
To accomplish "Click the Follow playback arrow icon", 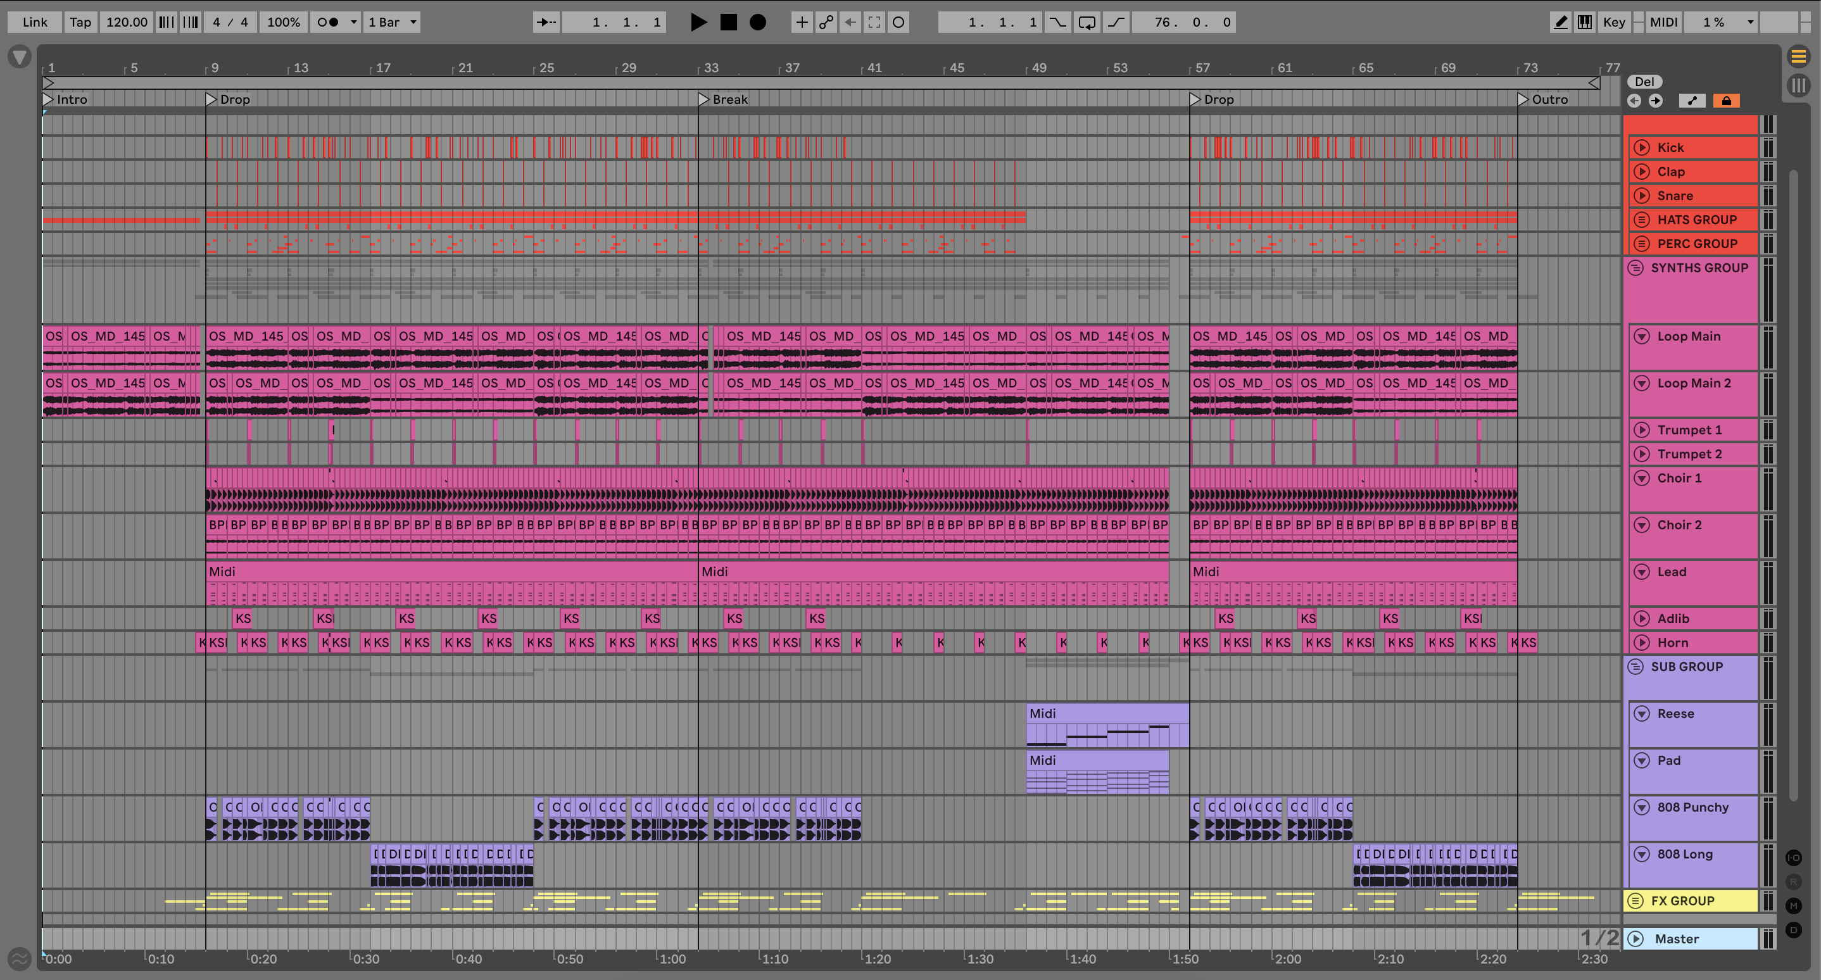I will [x=546, y=22].
